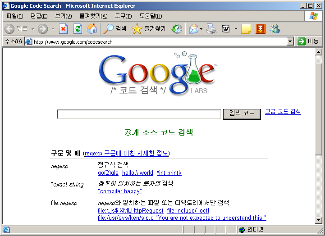The height and width of the screenshot is (236, 325).
Task: Click the page icon in address bar
Action: pyautogui.click(x=28, y=41)
